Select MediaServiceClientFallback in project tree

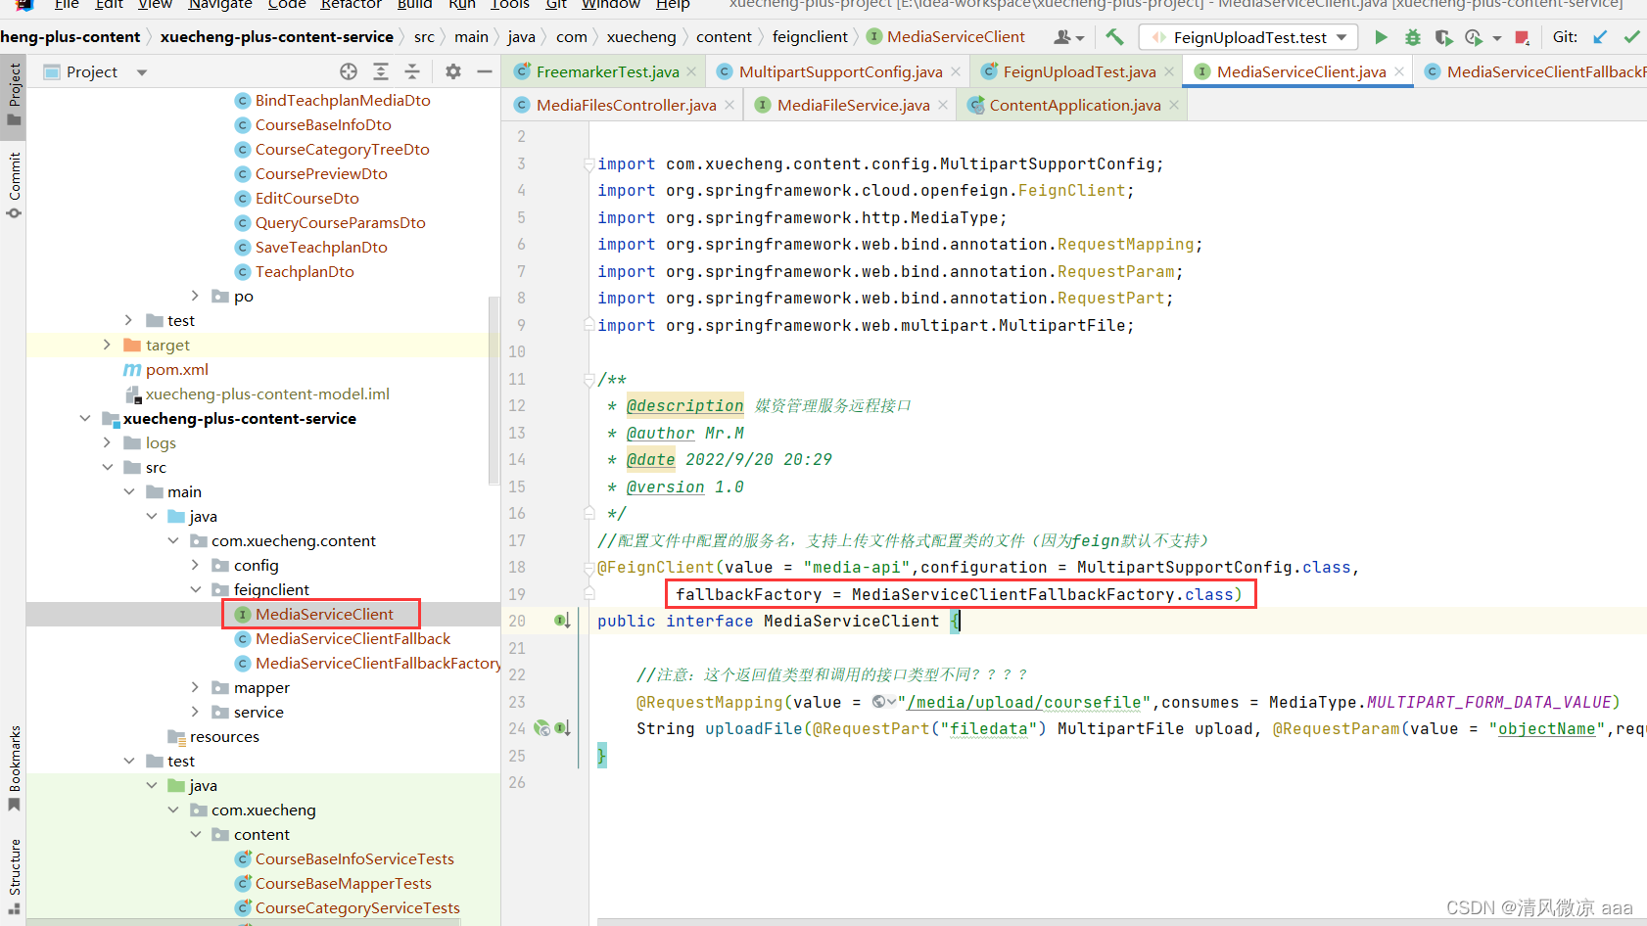[x=353, y=638]
